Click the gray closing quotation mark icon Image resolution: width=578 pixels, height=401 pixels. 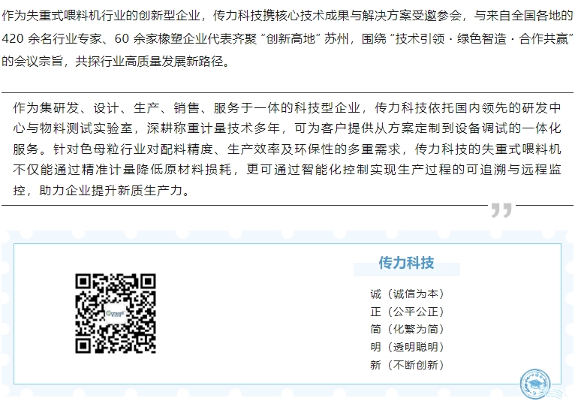point(501,210)
